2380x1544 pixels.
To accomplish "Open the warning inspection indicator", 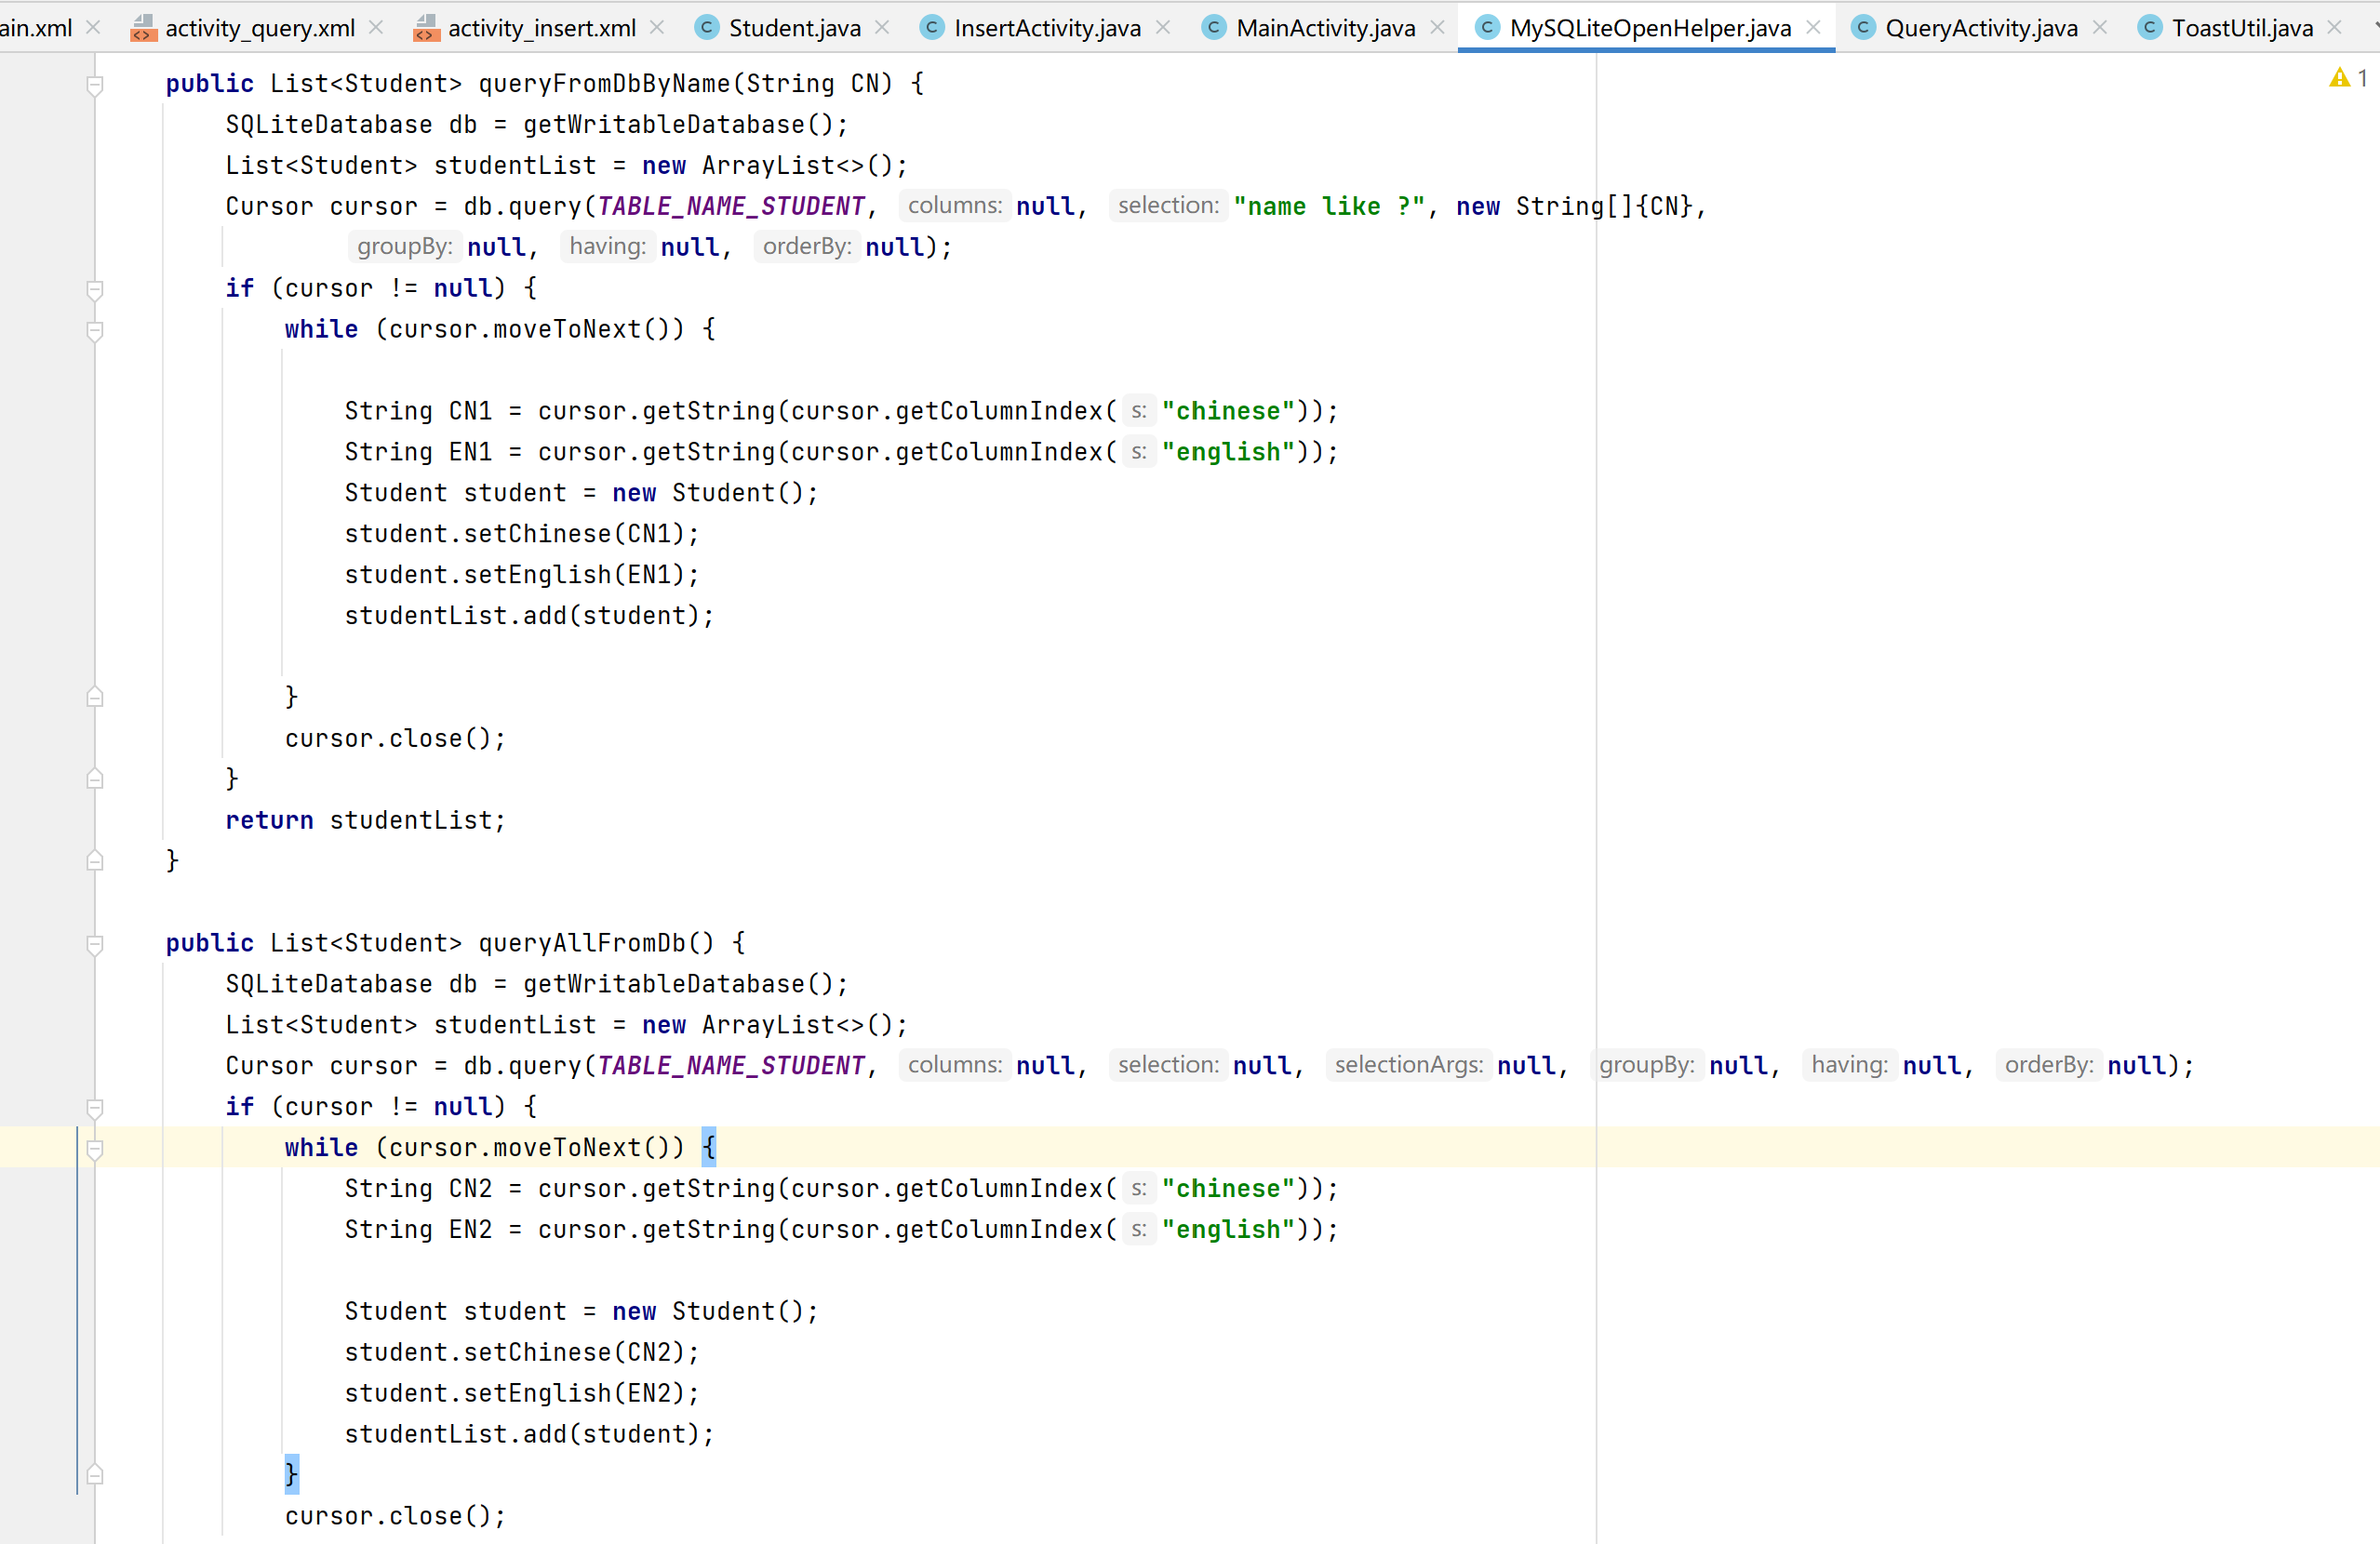I will tap(2348, 77).
